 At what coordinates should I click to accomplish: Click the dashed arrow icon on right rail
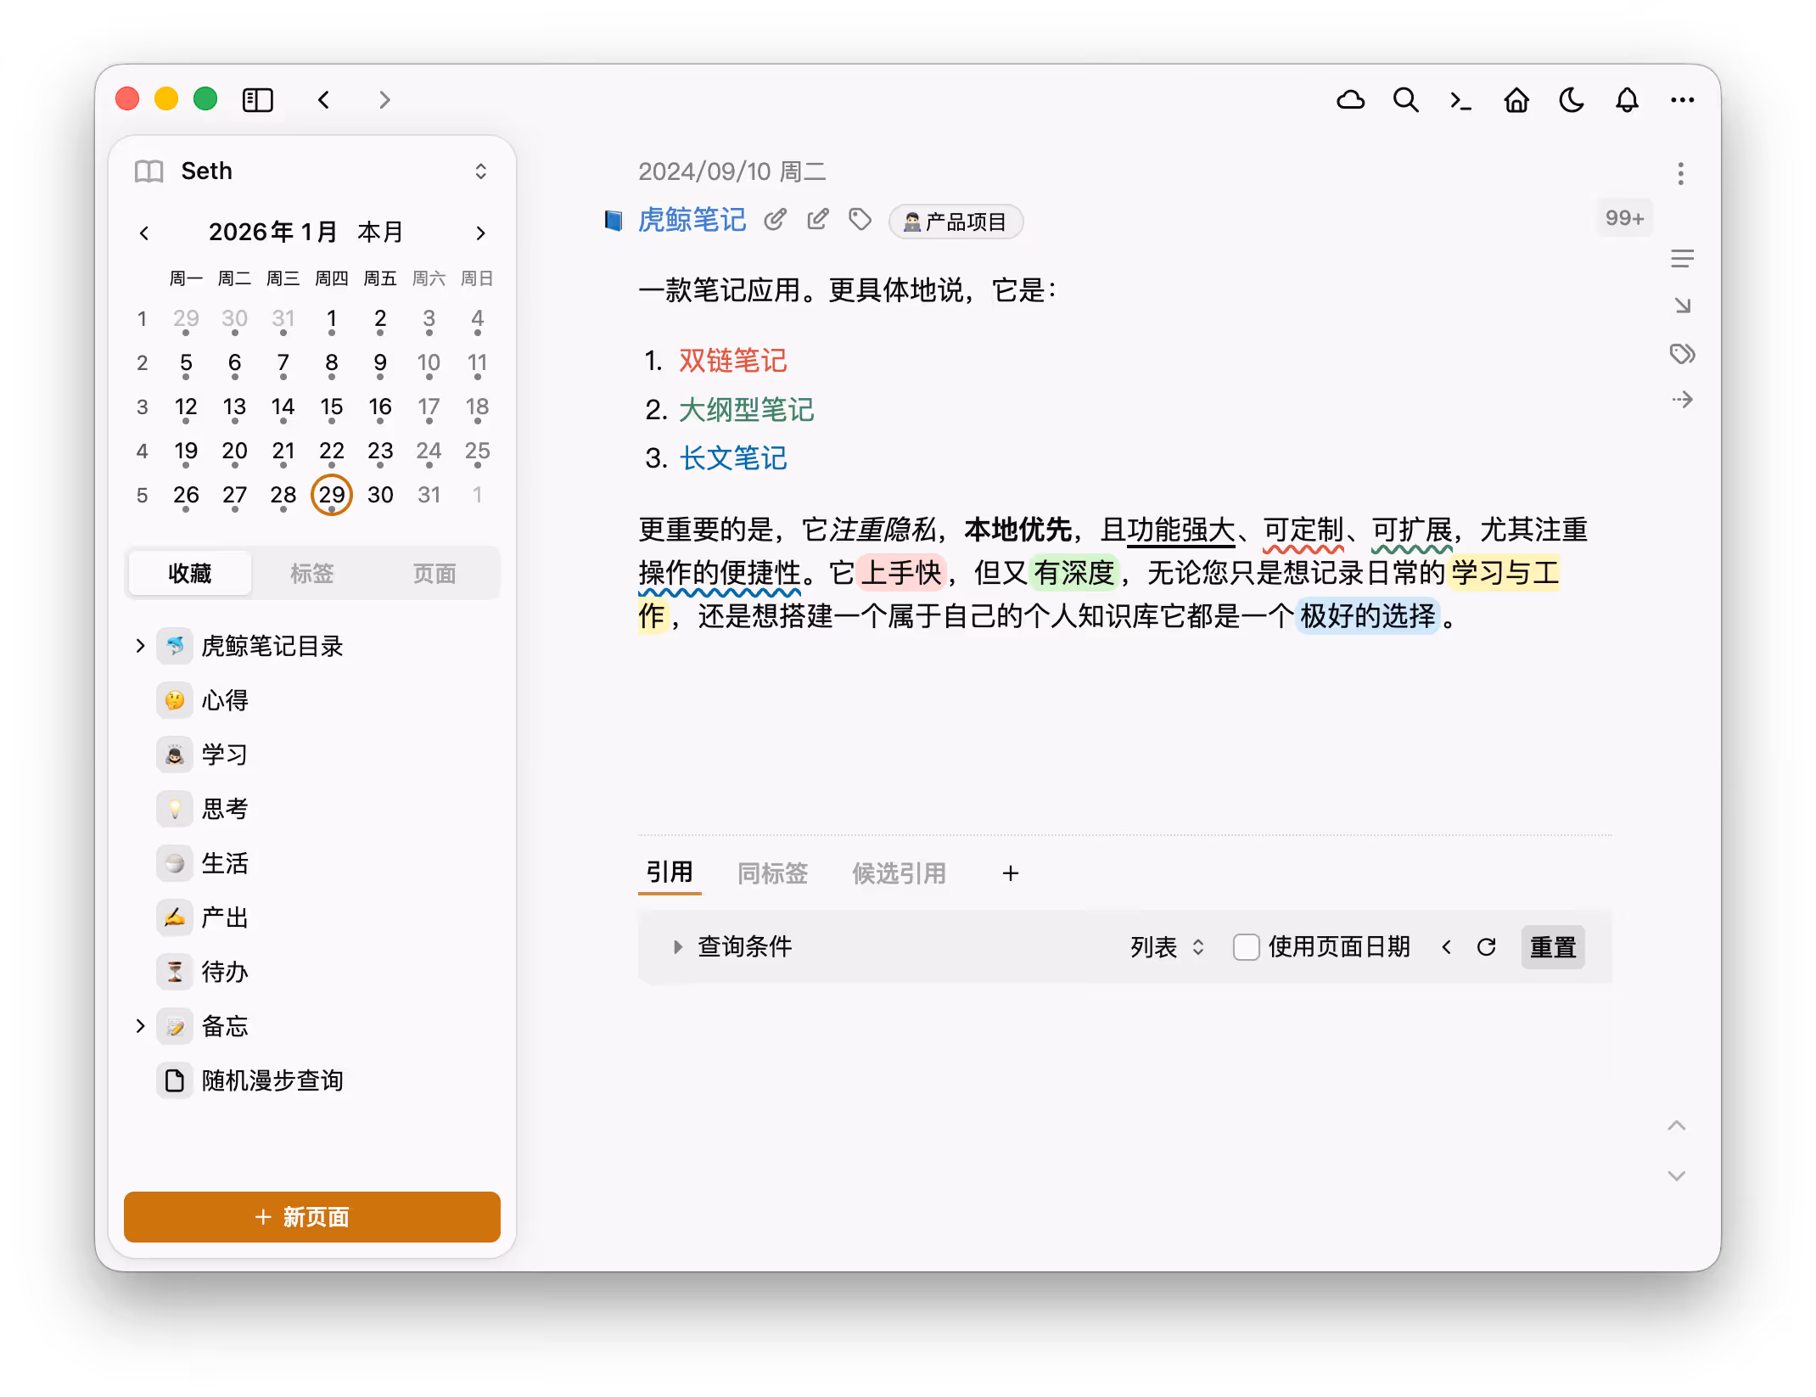point(1682,400)
